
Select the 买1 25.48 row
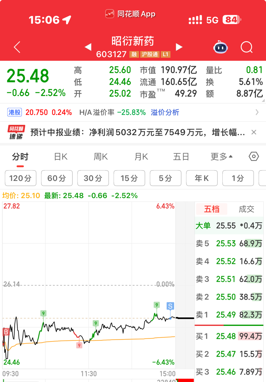[x=229, y=336]
